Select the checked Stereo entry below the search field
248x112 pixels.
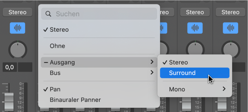[x=59, y=30]
